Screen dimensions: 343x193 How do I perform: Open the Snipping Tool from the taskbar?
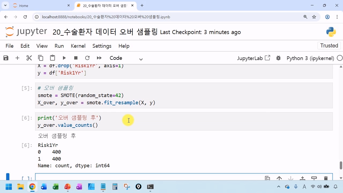(127, 187)
